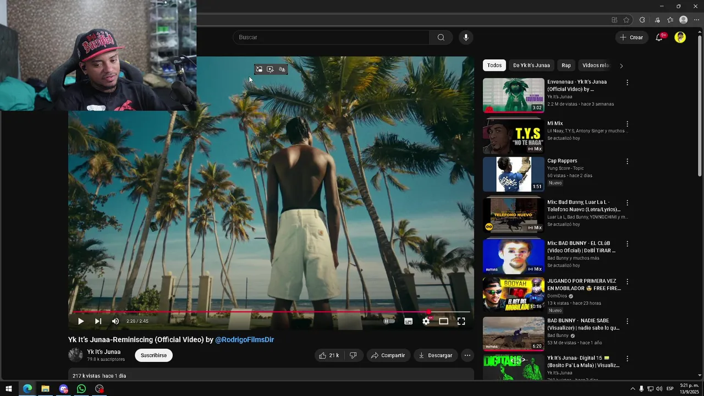Open more actions menu beside Descargar

click(467, 355)
